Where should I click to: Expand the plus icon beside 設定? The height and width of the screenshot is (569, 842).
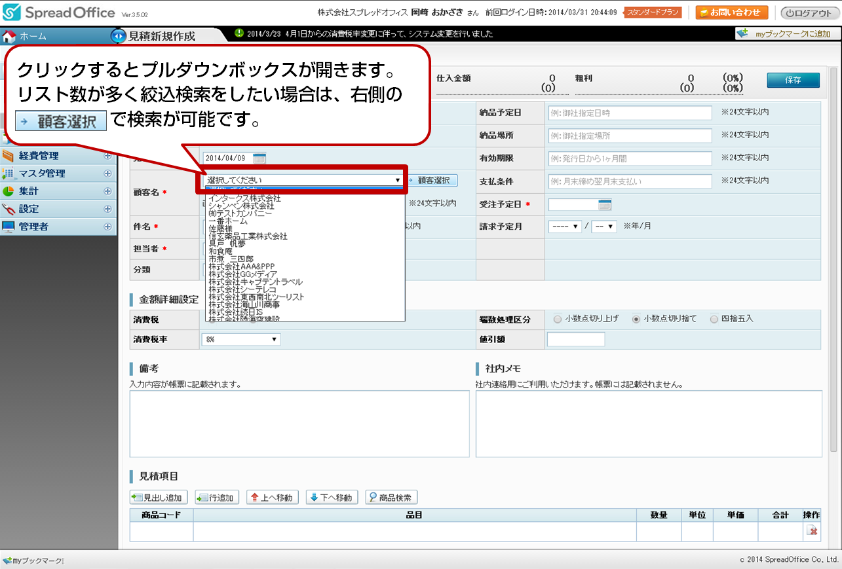107,209
